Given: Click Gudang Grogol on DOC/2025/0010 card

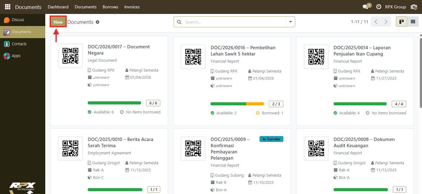Looking at the screenshot, I should click(106, 163).
